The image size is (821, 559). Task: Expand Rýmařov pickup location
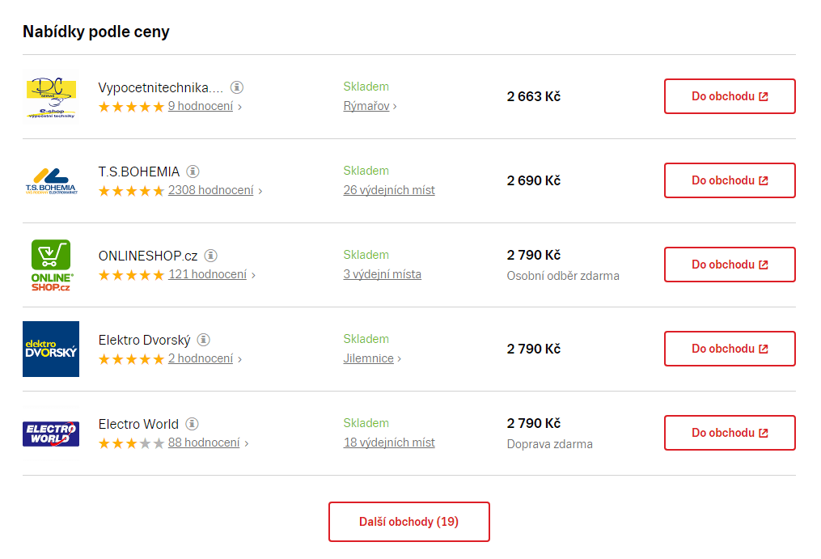370,106
